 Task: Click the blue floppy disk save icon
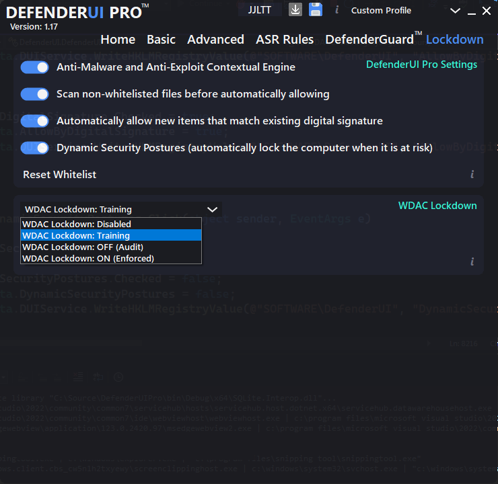[316, 10]
